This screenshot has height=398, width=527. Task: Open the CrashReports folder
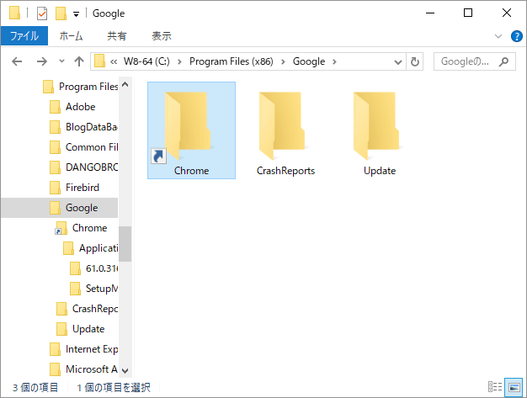285,130
